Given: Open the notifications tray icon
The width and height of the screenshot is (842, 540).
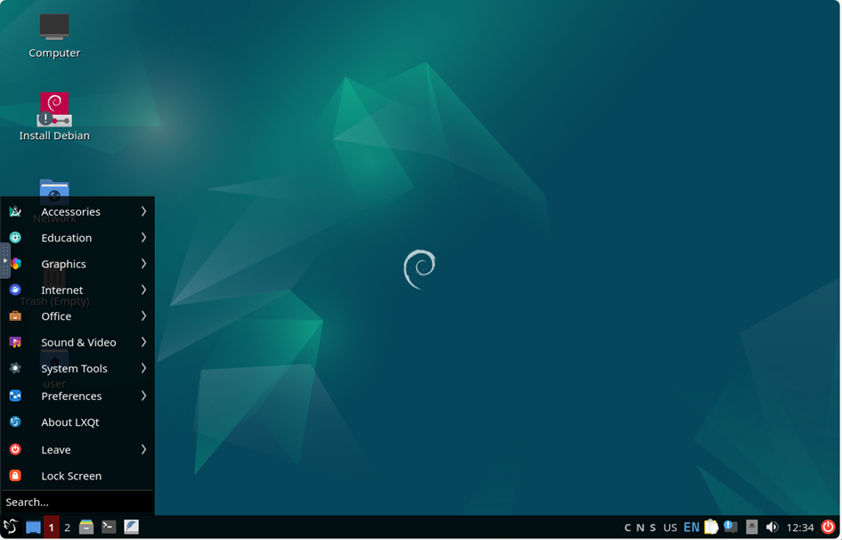Looking at the screenshot, I should pos(731,527).
